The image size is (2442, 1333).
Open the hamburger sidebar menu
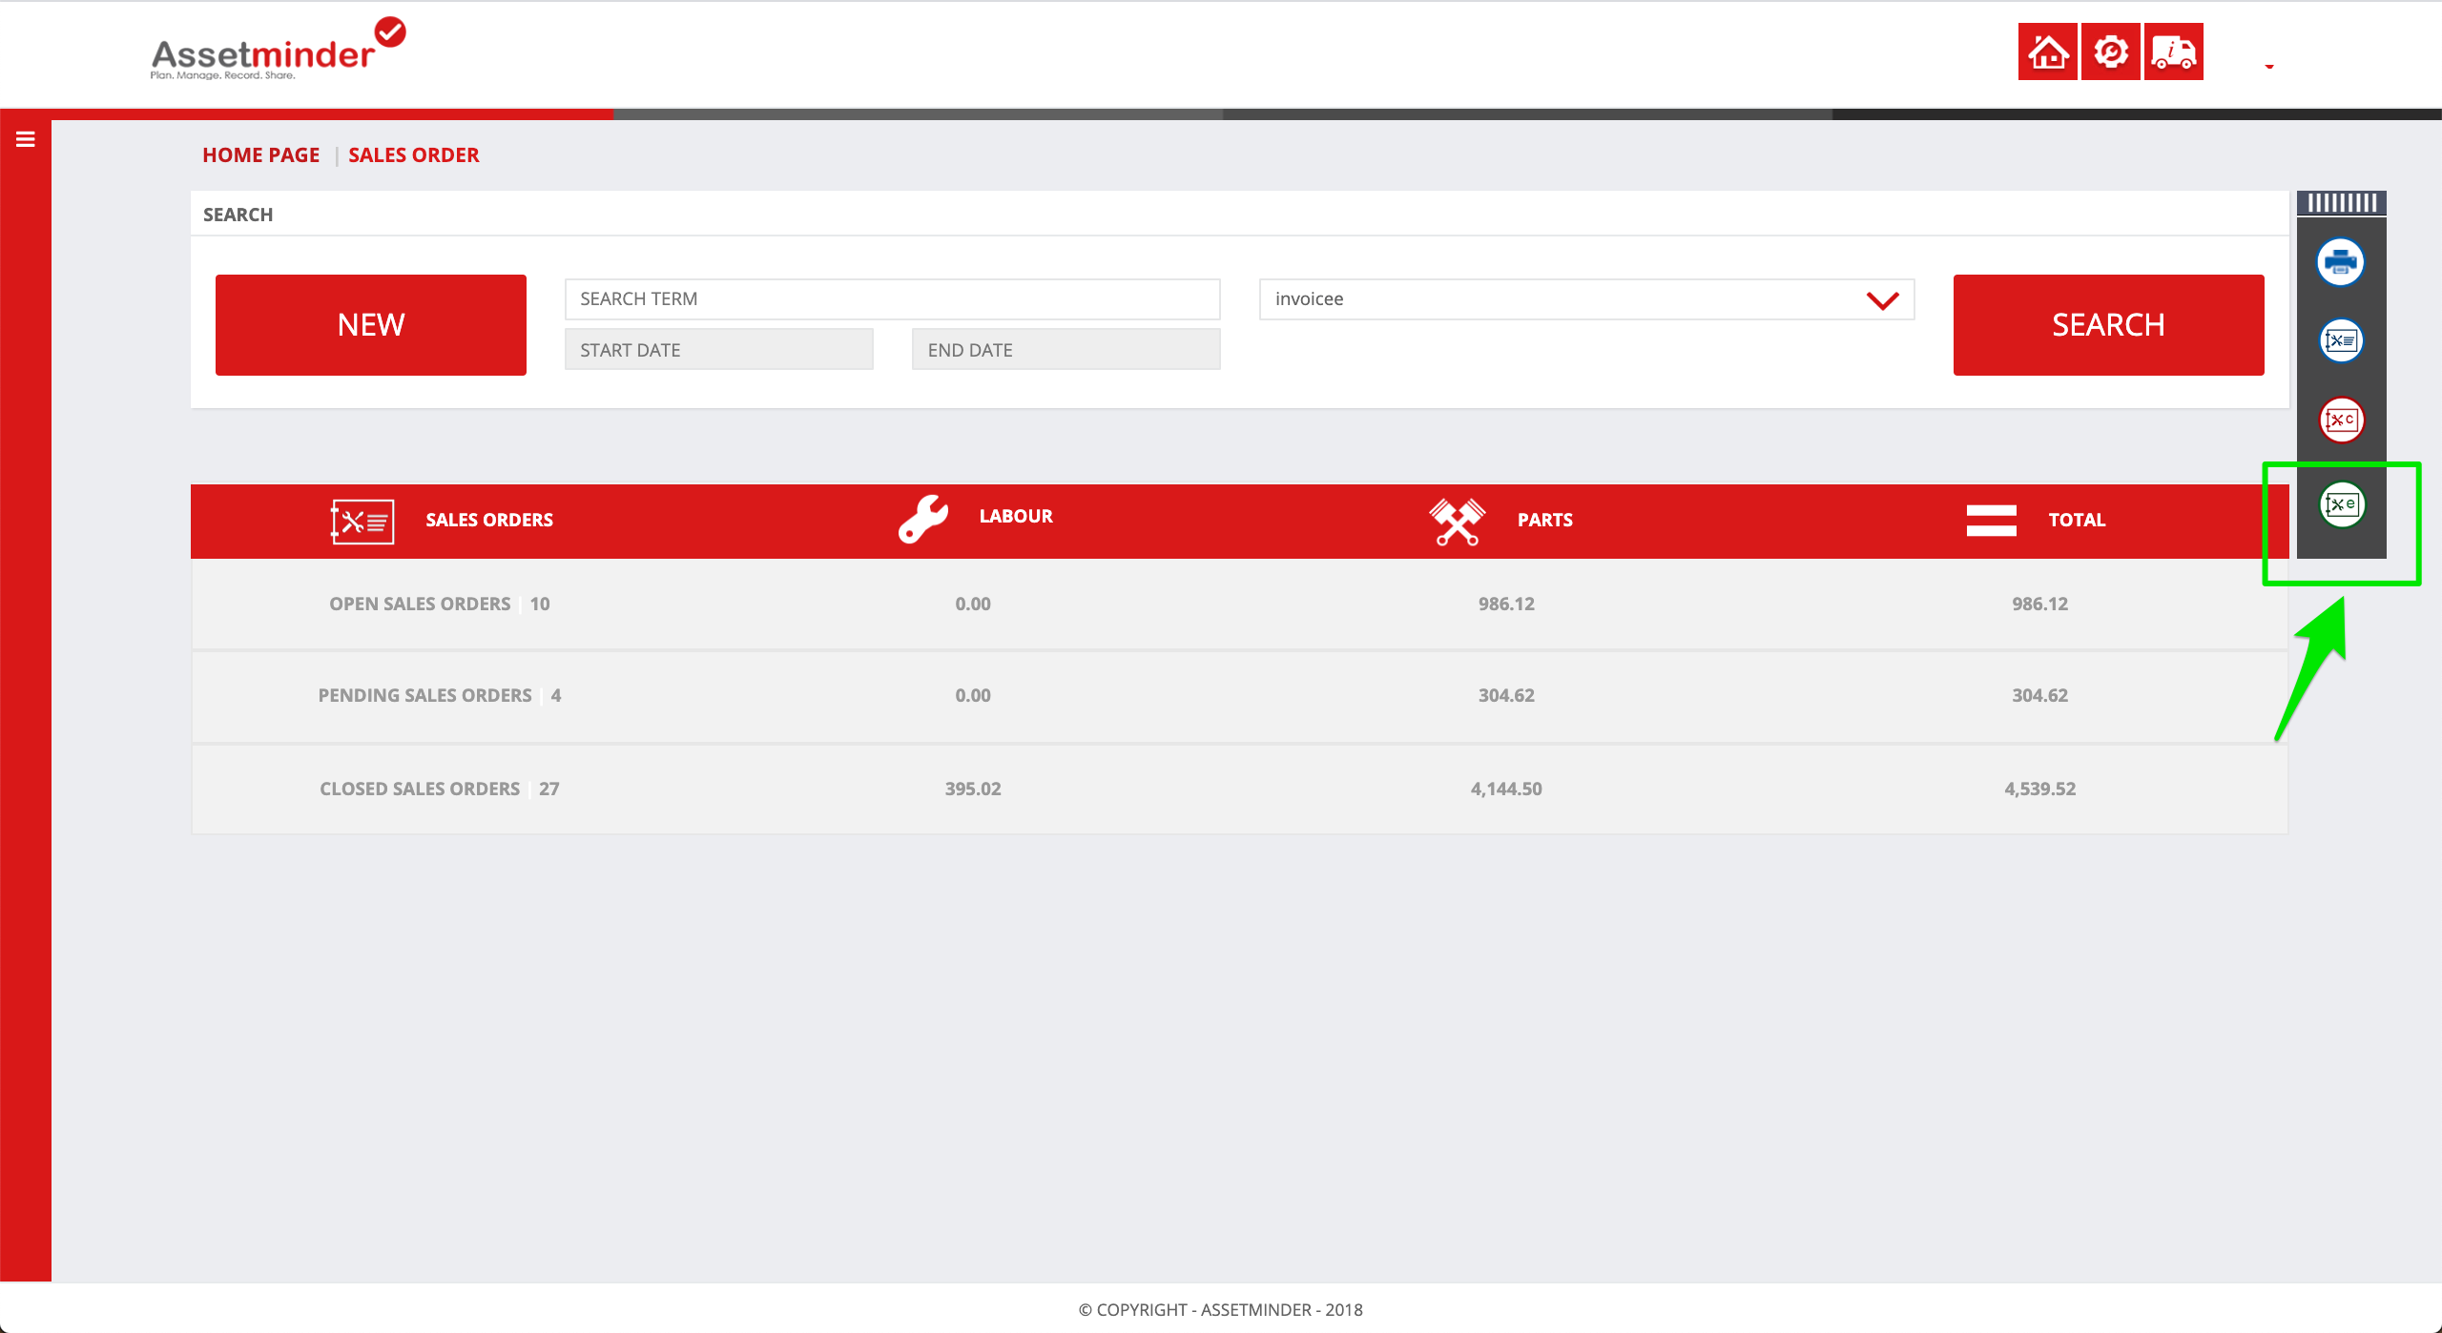[26, 139]
